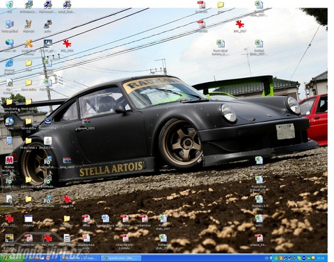Image resolution: width=334 pixels, height=262 pixels.
Task: Open the Potisk obalu_2007 Excel icon
Action: (163, 219)
